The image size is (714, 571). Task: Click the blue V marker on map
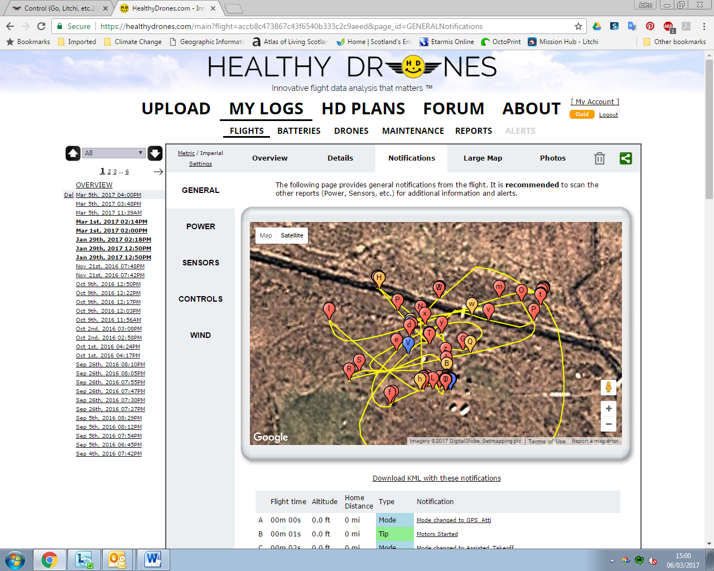click(x=408, y=344)
